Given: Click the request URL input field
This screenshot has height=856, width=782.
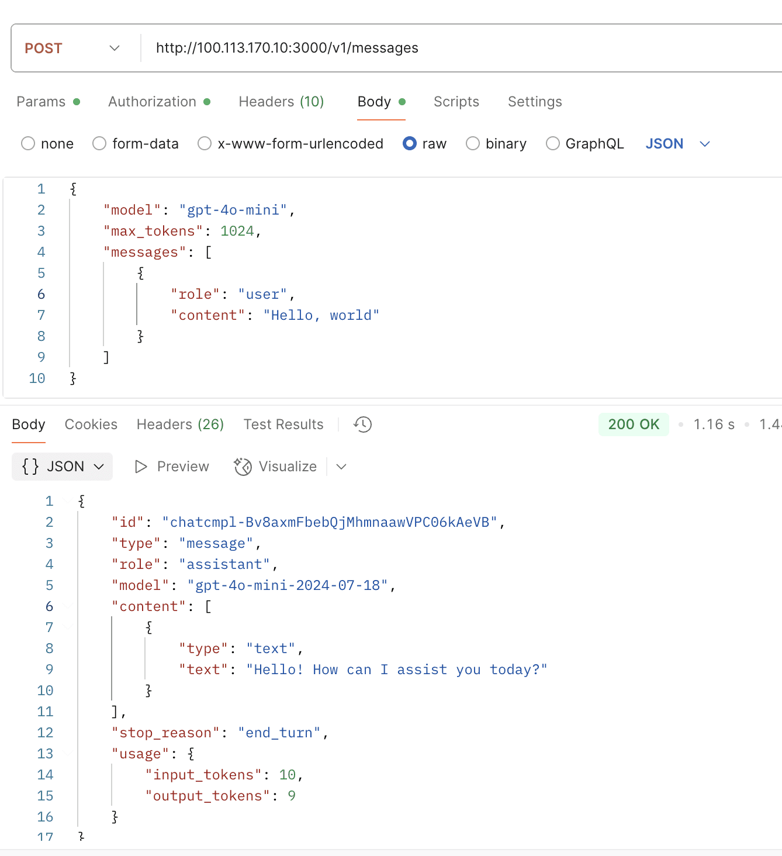Looking at the screenshot, I should [456, 48].
